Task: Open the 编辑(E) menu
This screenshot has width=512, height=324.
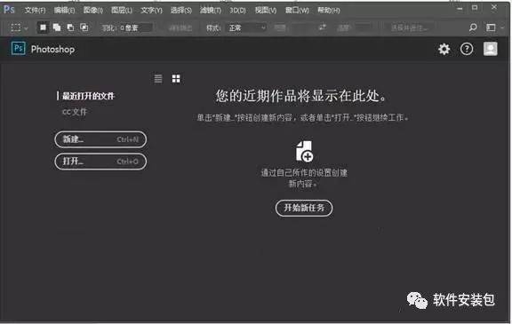Action: click(64, 11)
